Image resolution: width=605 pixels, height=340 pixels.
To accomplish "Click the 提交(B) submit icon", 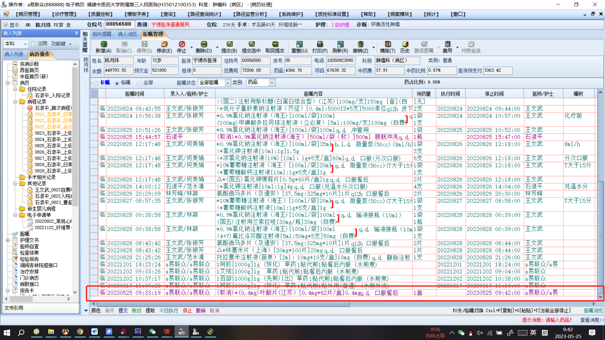I will (229, 44).
